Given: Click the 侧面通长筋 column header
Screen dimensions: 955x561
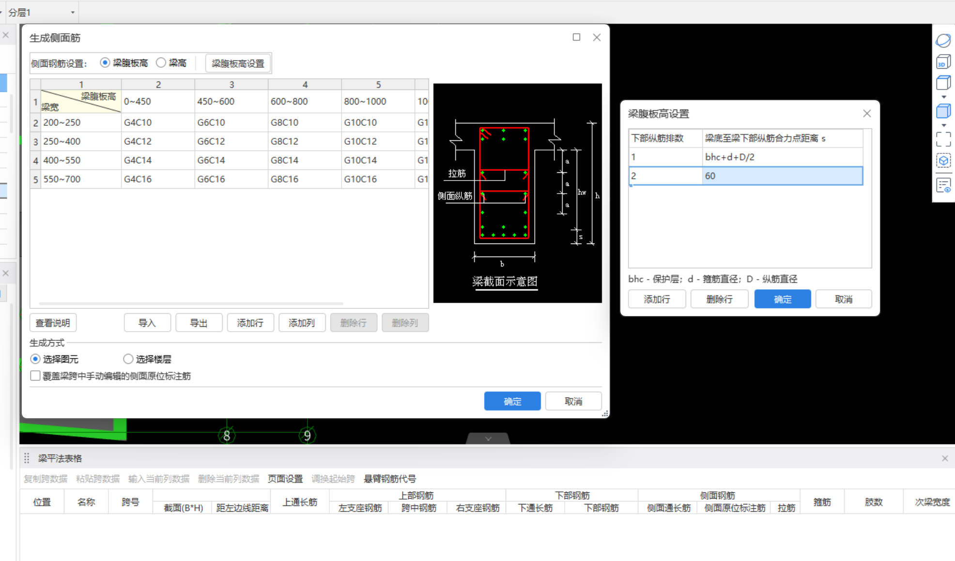Looking at the screenshot, I should 668,508.
